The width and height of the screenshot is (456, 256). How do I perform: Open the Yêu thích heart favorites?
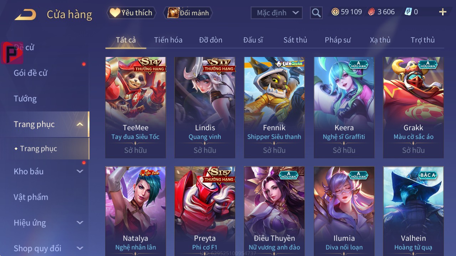tap(131, 13)
